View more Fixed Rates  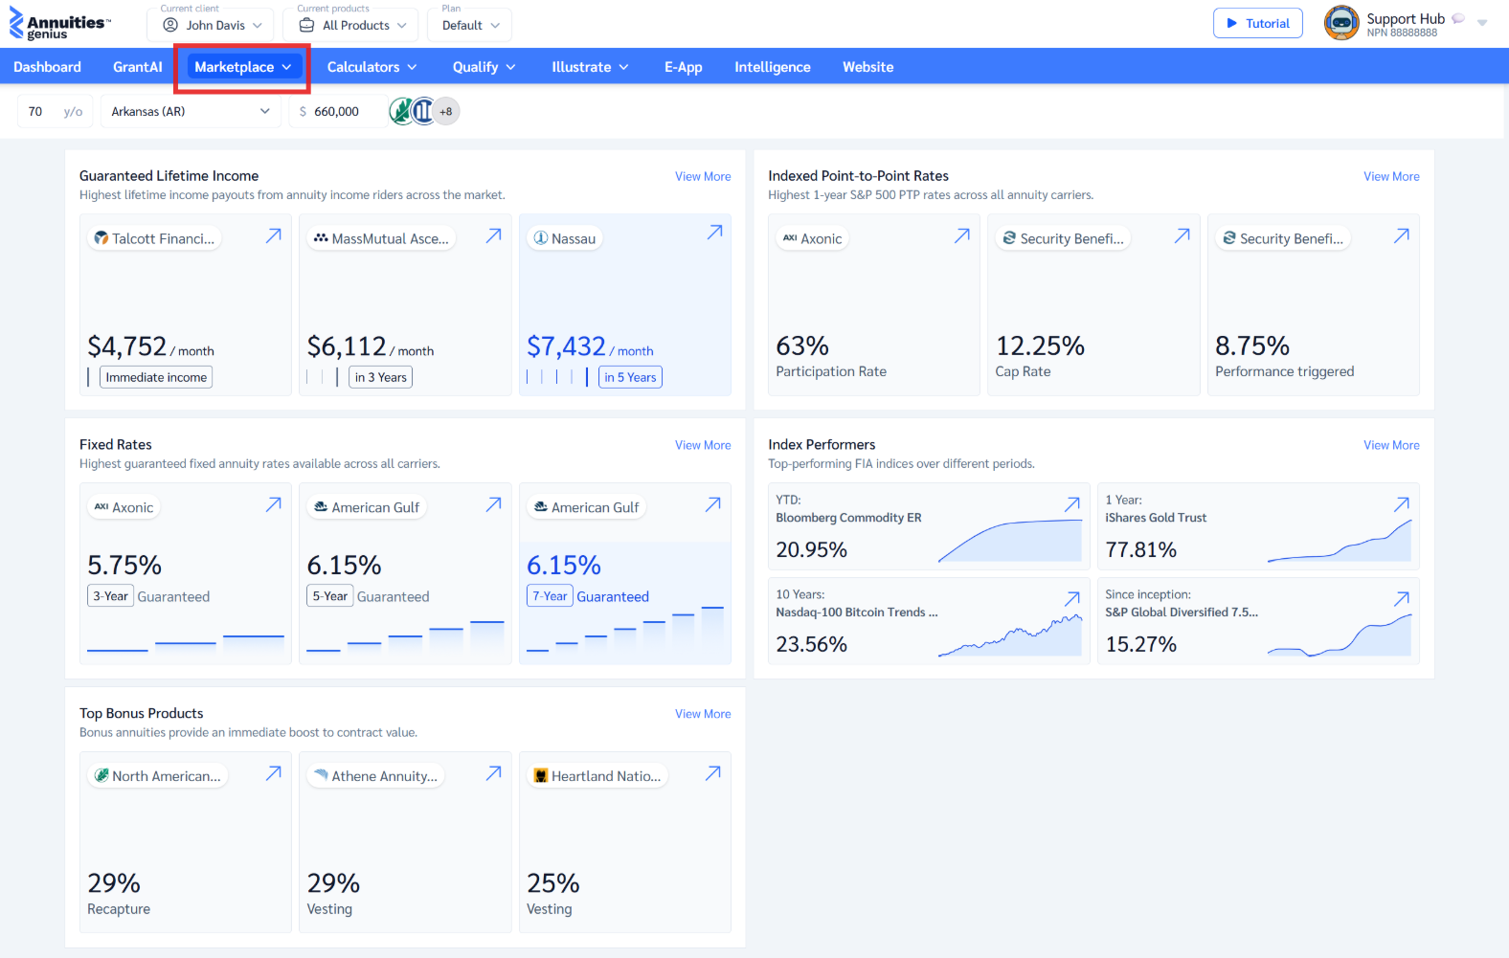pyautogui.click(x=703, y=445)
